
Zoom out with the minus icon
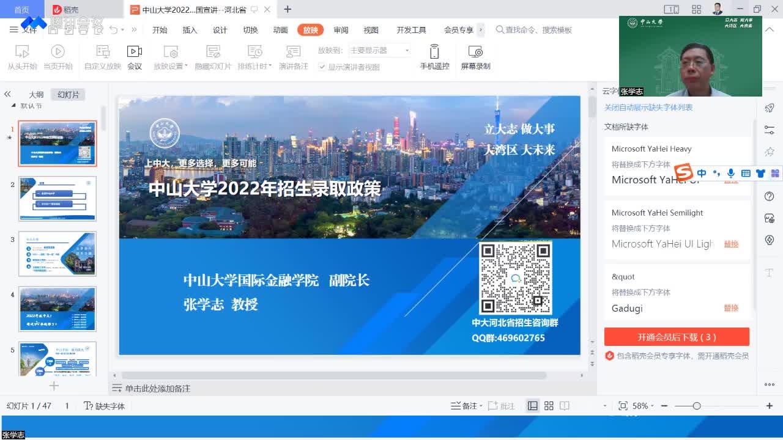coord(664,406)
